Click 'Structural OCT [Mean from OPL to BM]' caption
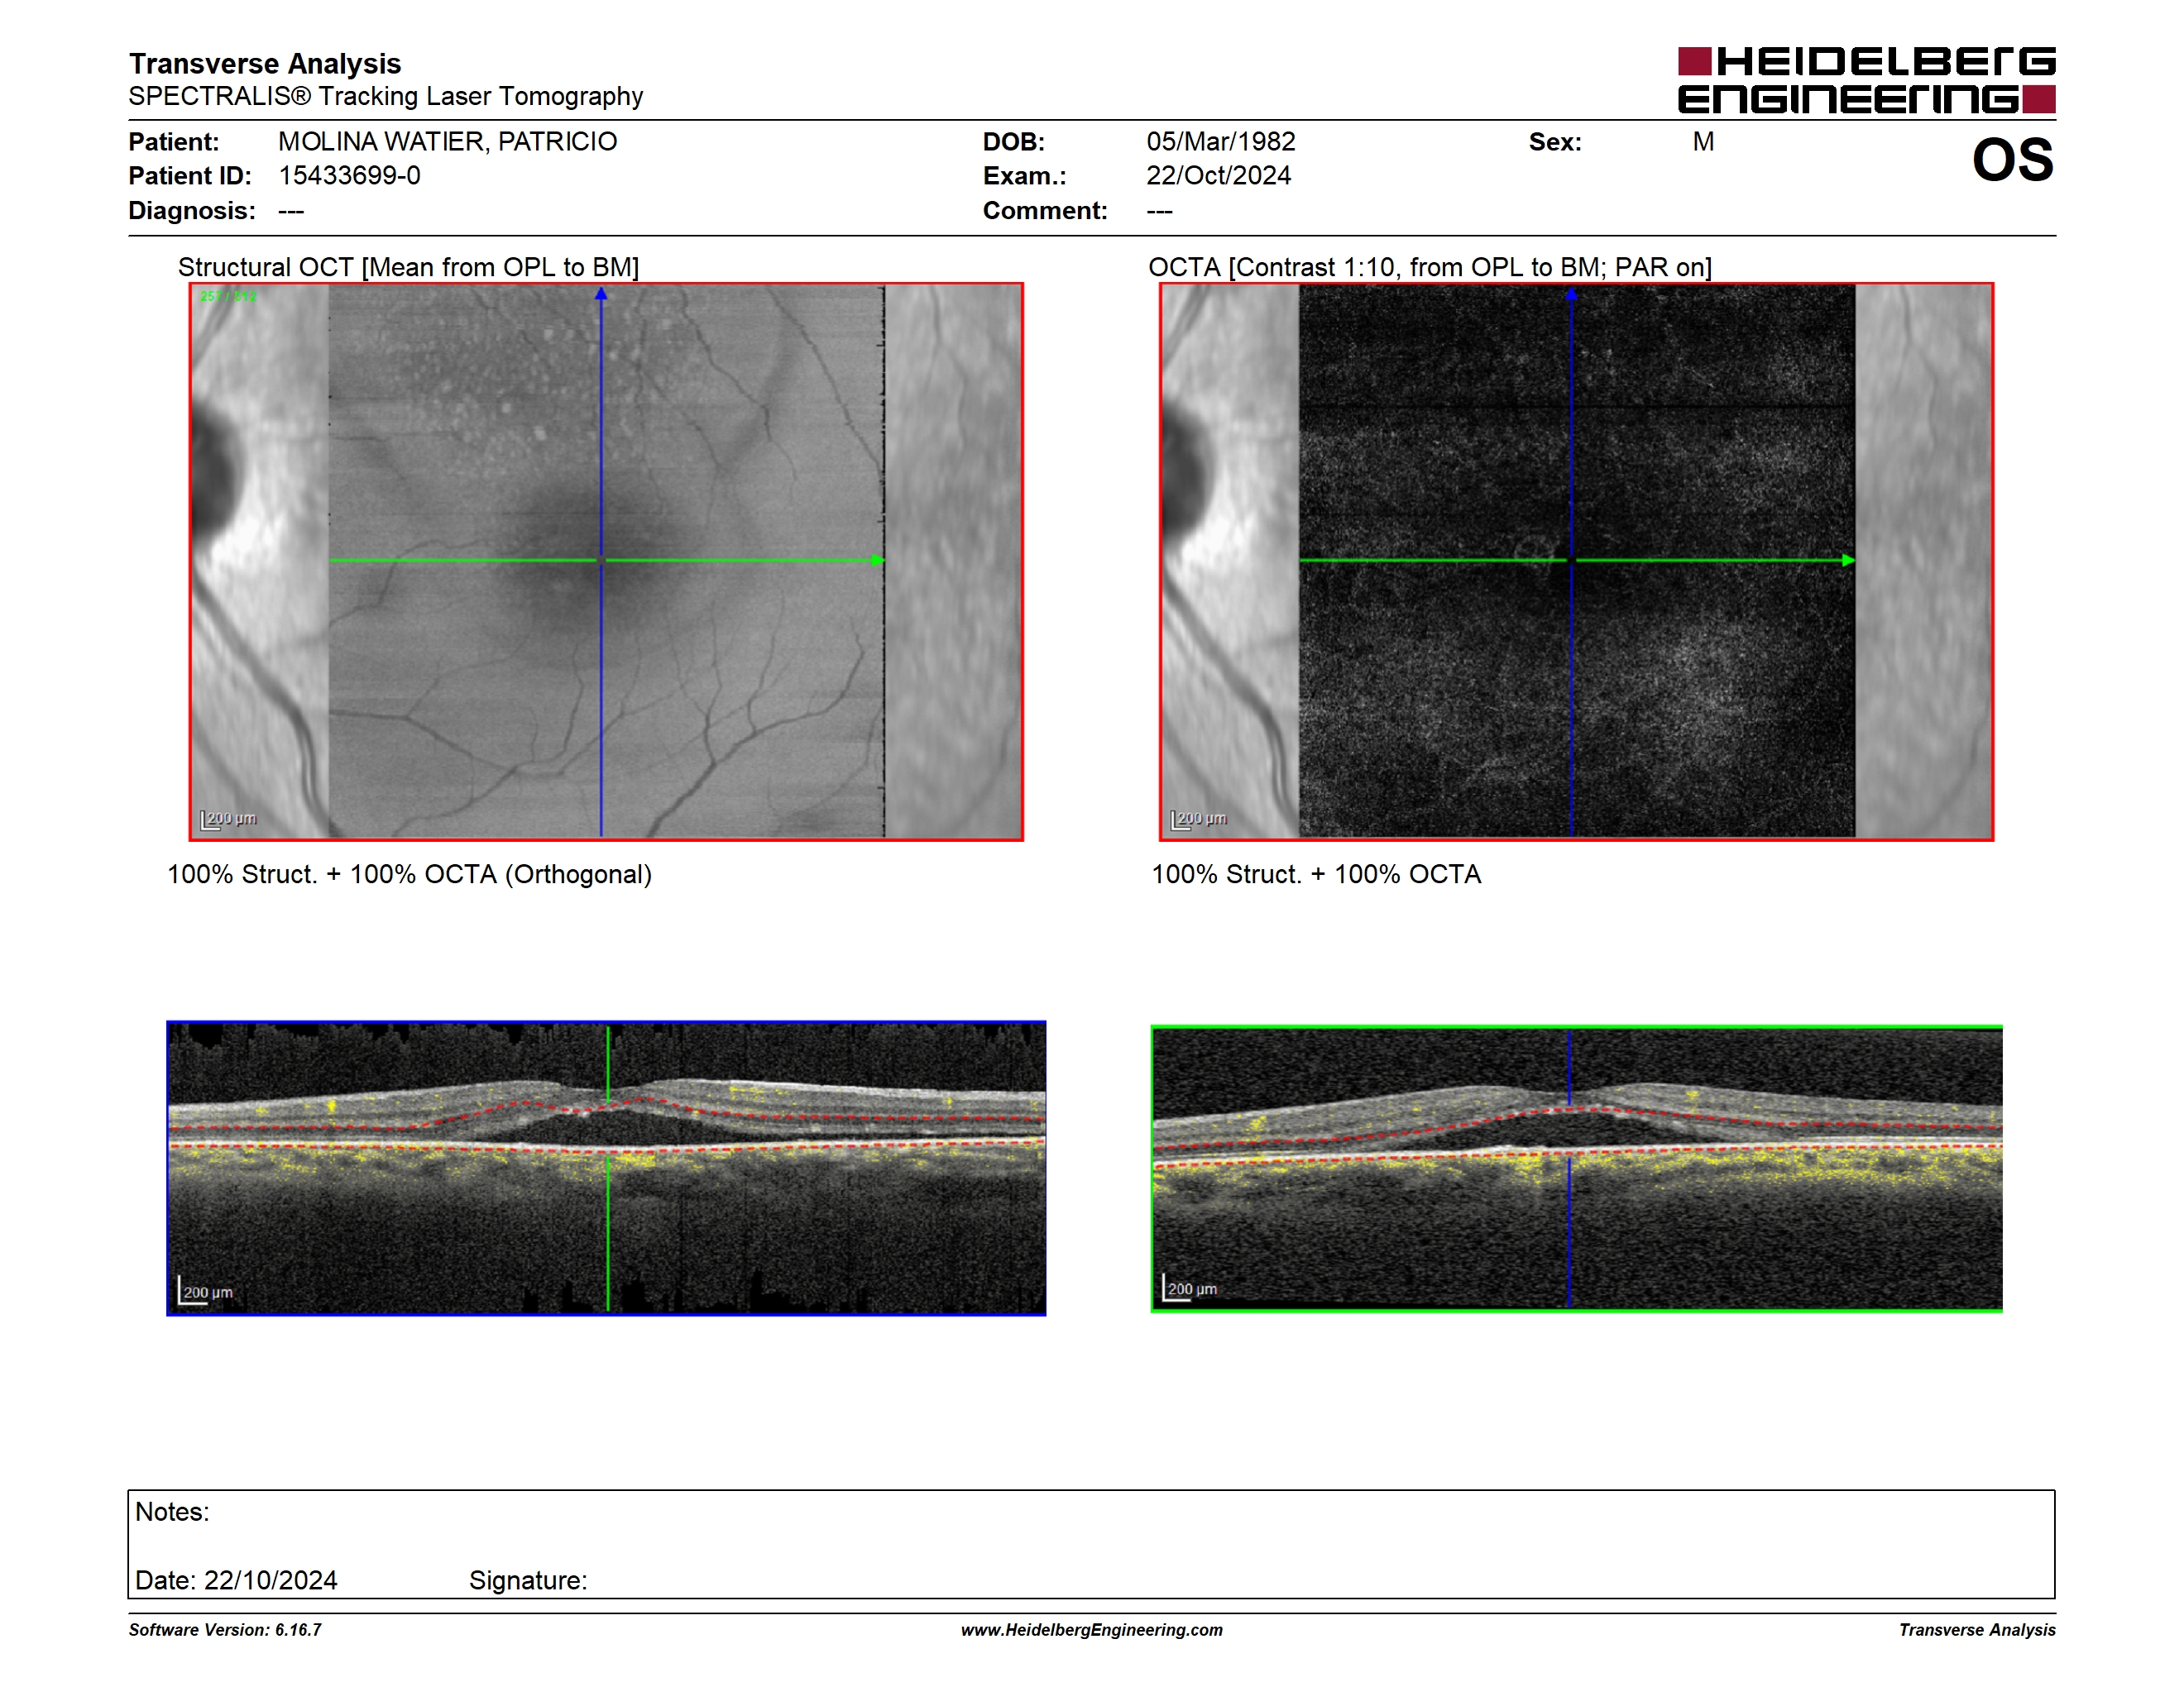Viewport: 2184px width, 1687px height. [409, 267]
